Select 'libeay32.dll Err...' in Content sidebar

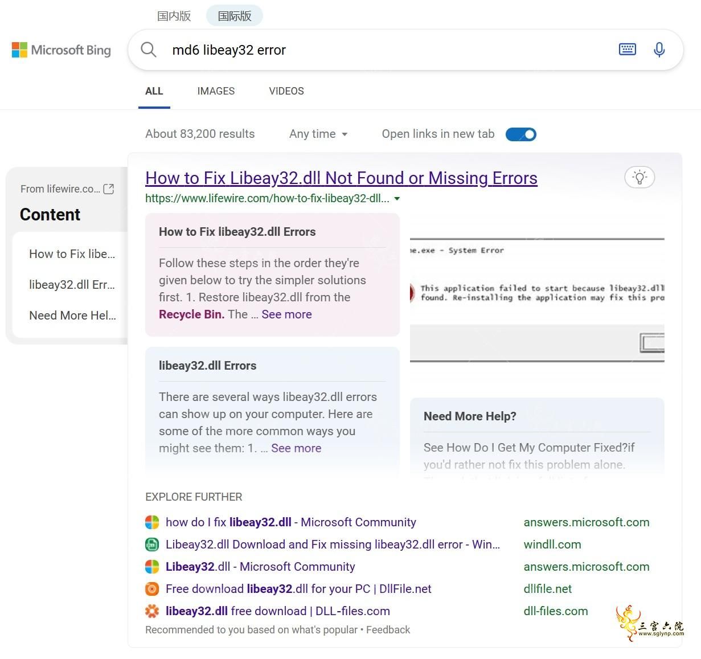[72, 285]
